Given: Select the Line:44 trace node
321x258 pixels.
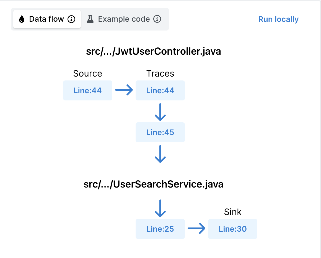Looking at the screenshot, I should coord(160,90).
